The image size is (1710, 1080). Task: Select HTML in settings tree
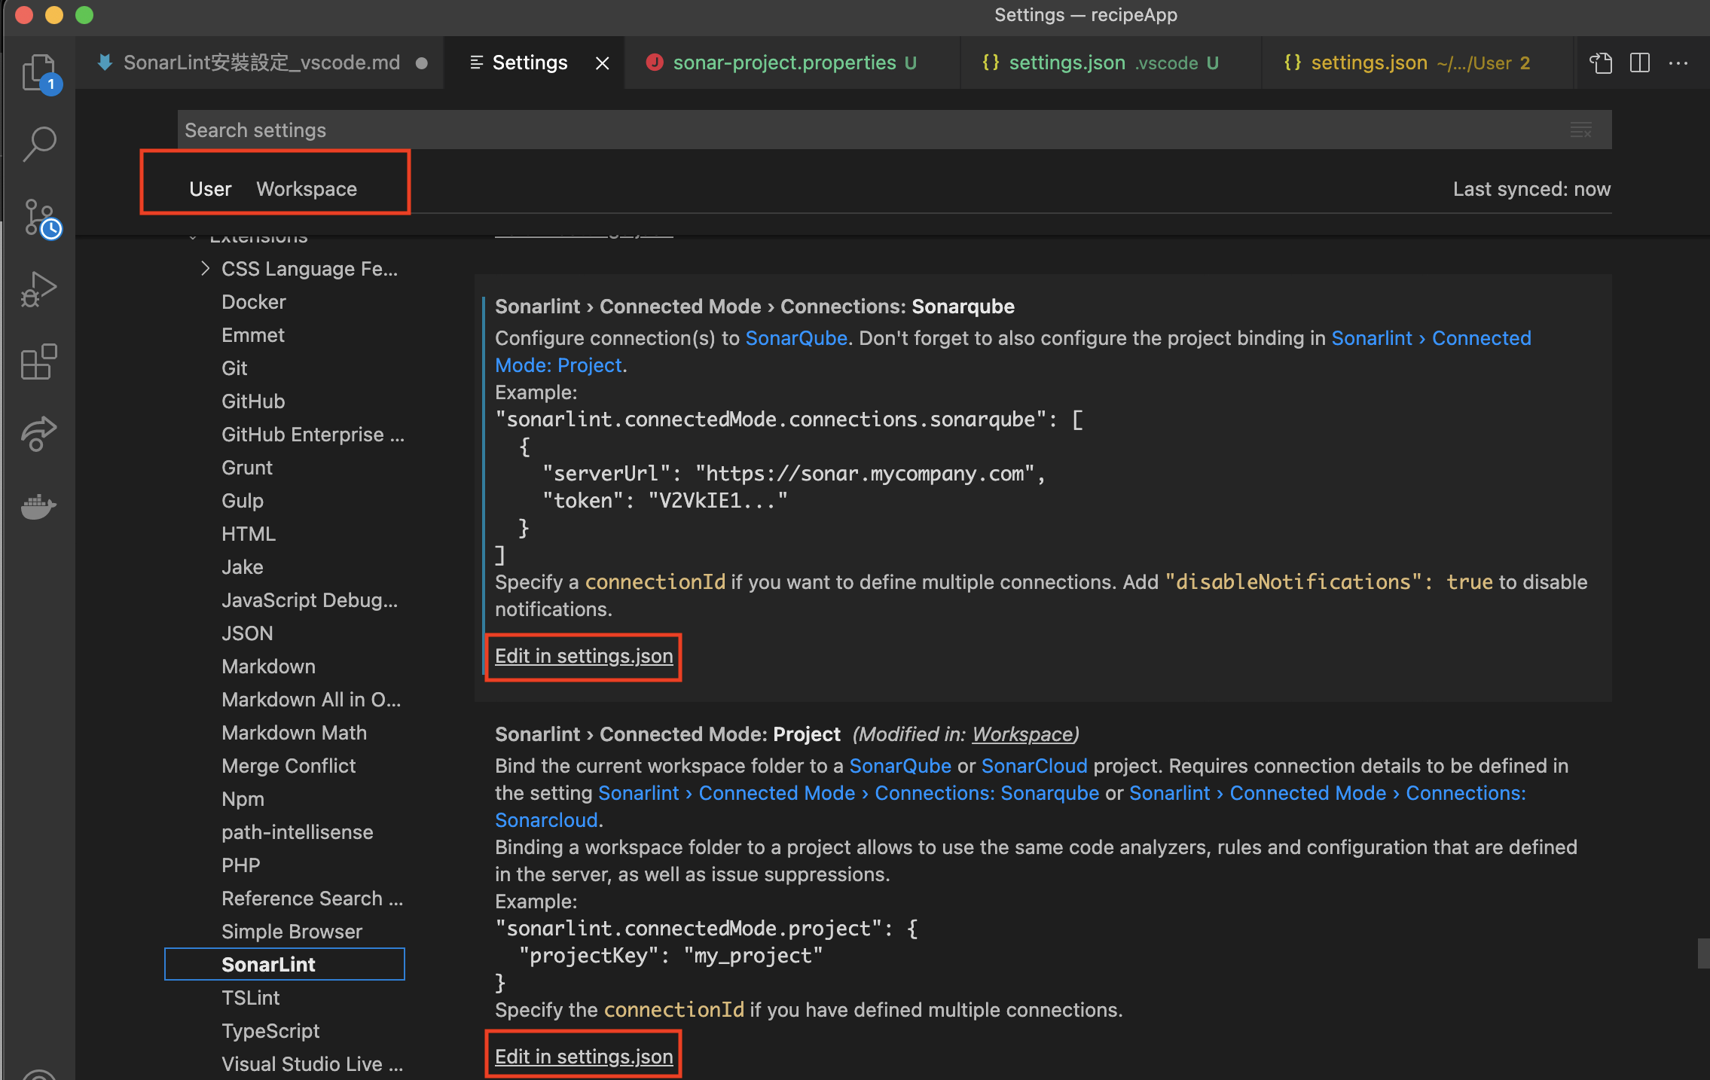(249, 534)
